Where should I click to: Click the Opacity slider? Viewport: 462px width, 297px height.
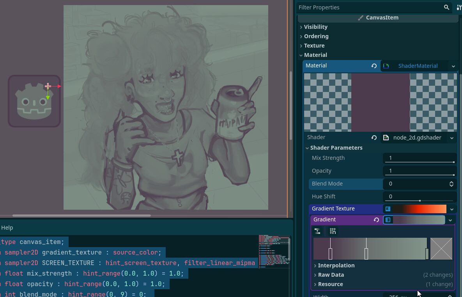point(420,175)
